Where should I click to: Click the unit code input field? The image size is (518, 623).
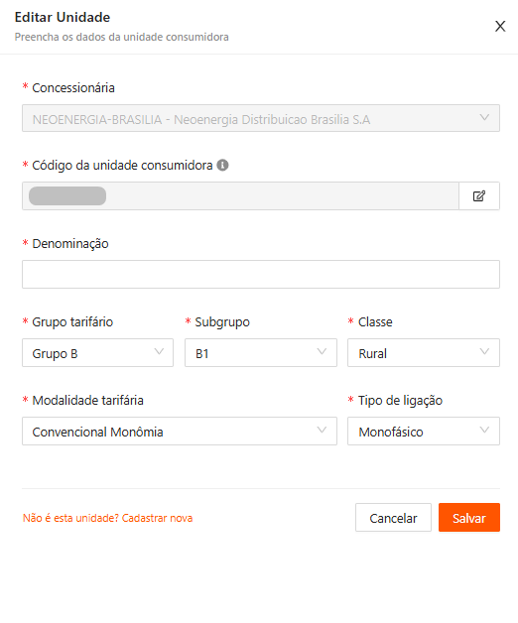click(x=240, y=195)
